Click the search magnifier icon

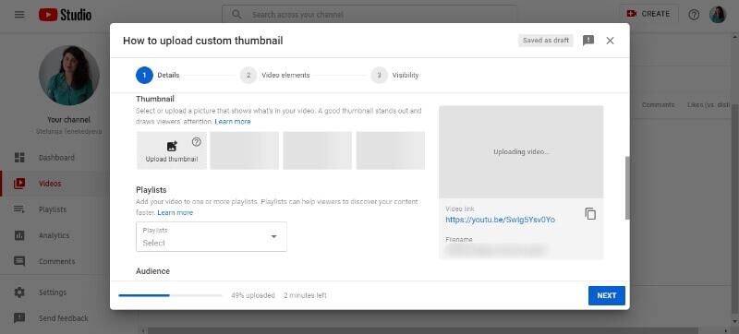(x=236, y=15)
